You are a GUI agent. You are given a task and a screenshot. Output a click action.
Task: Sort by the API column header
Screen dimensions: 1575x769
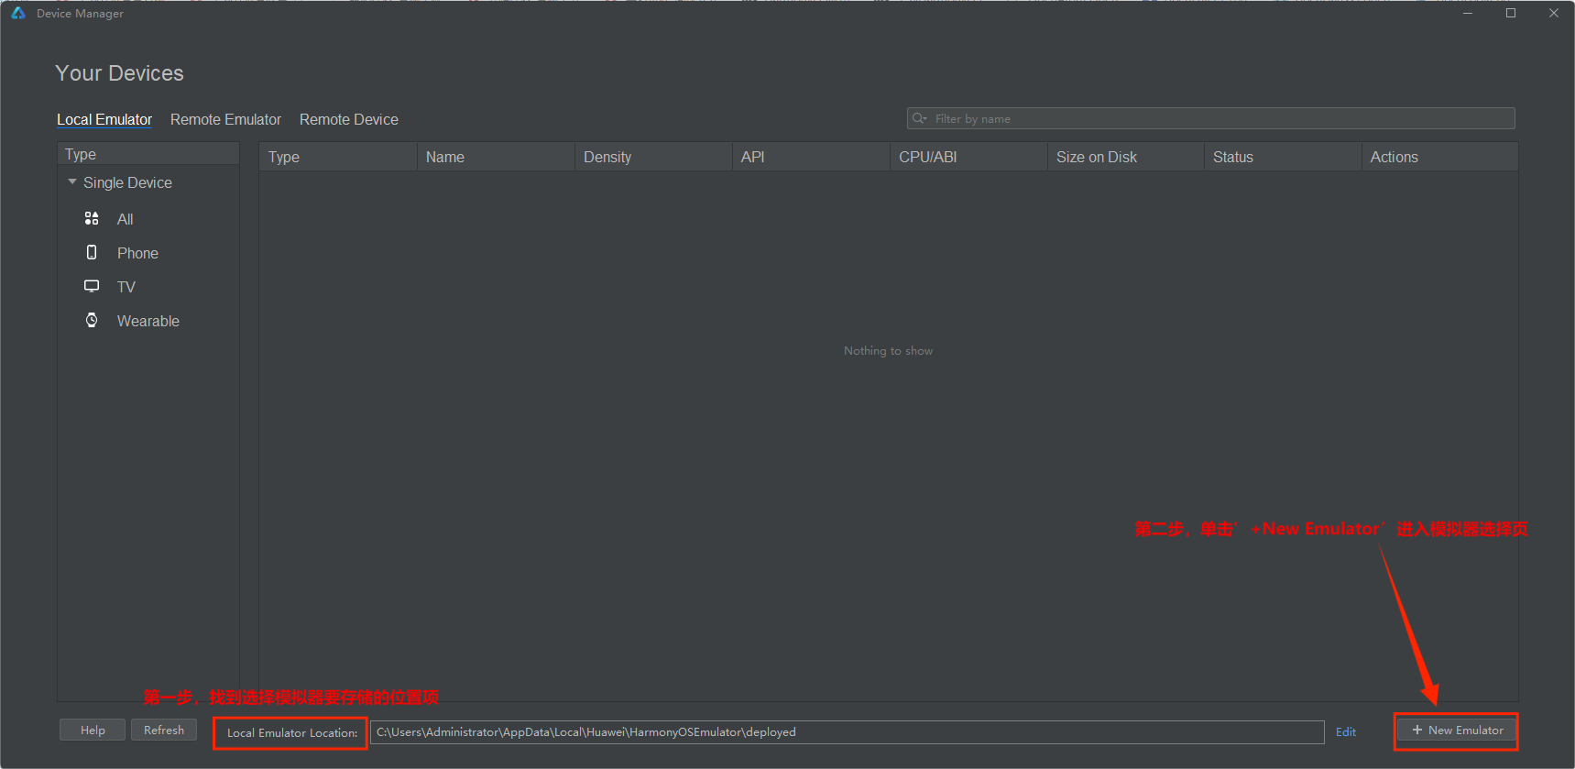(x=752, y=157)
